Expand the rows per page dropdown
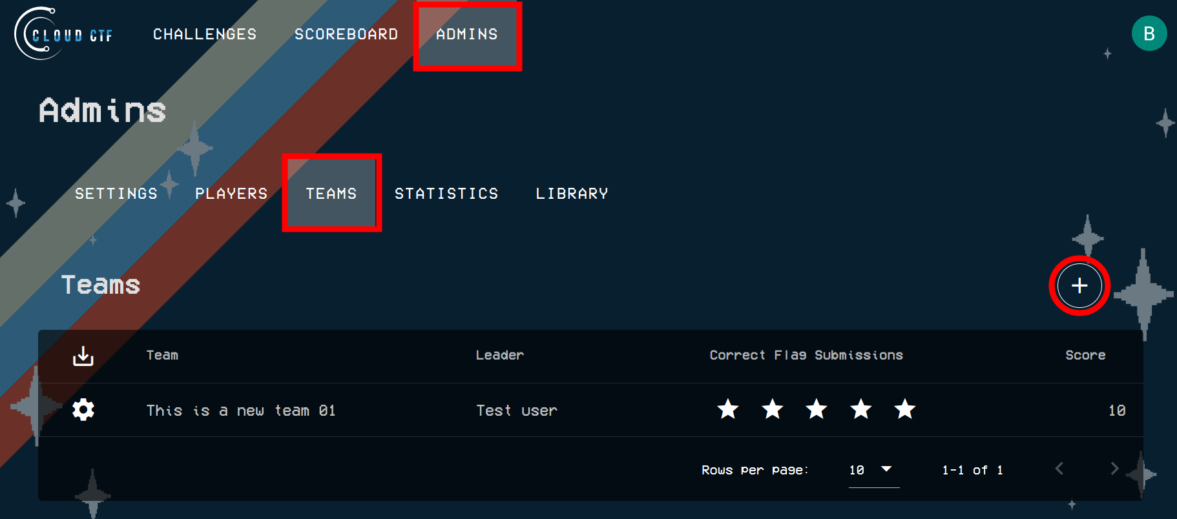This screenshot has height=519, width=1177. [x=873, y=470]
